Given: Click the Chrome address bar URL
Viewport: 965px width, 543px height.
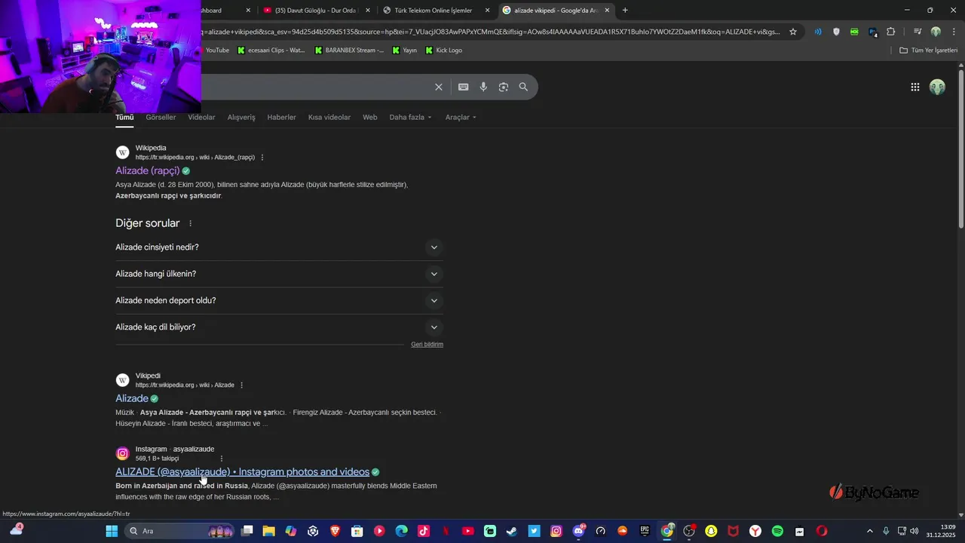Looking at the screenshot, I should pyautogui.click(x=490, y=32).
